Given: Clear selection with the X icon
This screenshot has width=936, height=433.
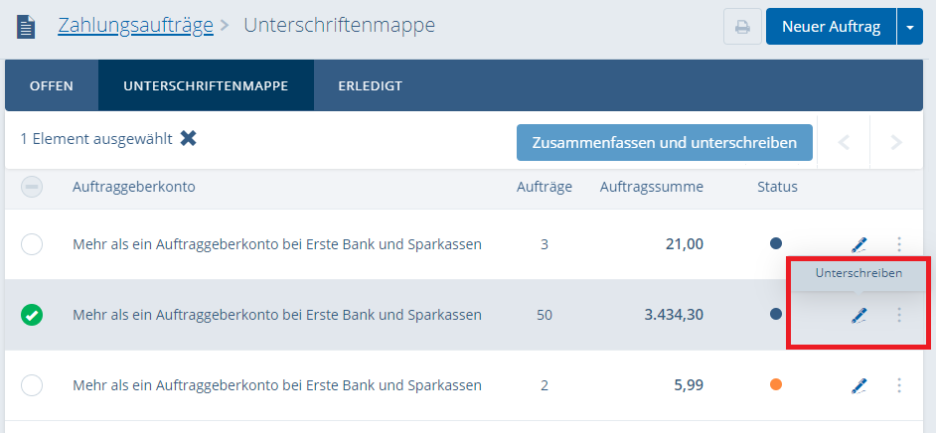Looking at the screenshot, I should point(188,138).
